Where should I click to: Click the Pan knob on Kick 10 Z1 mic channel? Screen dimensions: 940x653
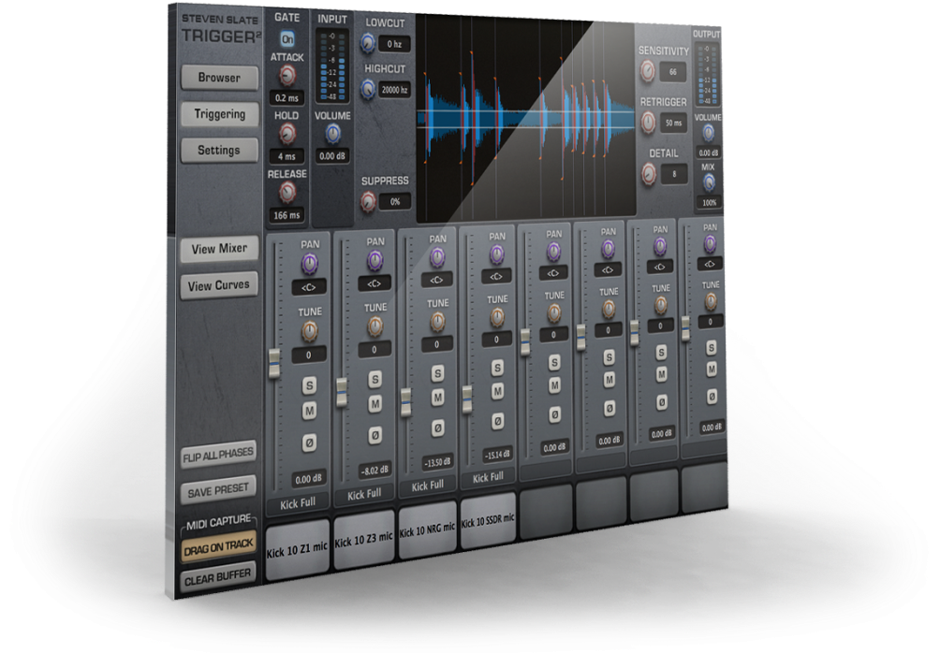(x=309, y=264)
